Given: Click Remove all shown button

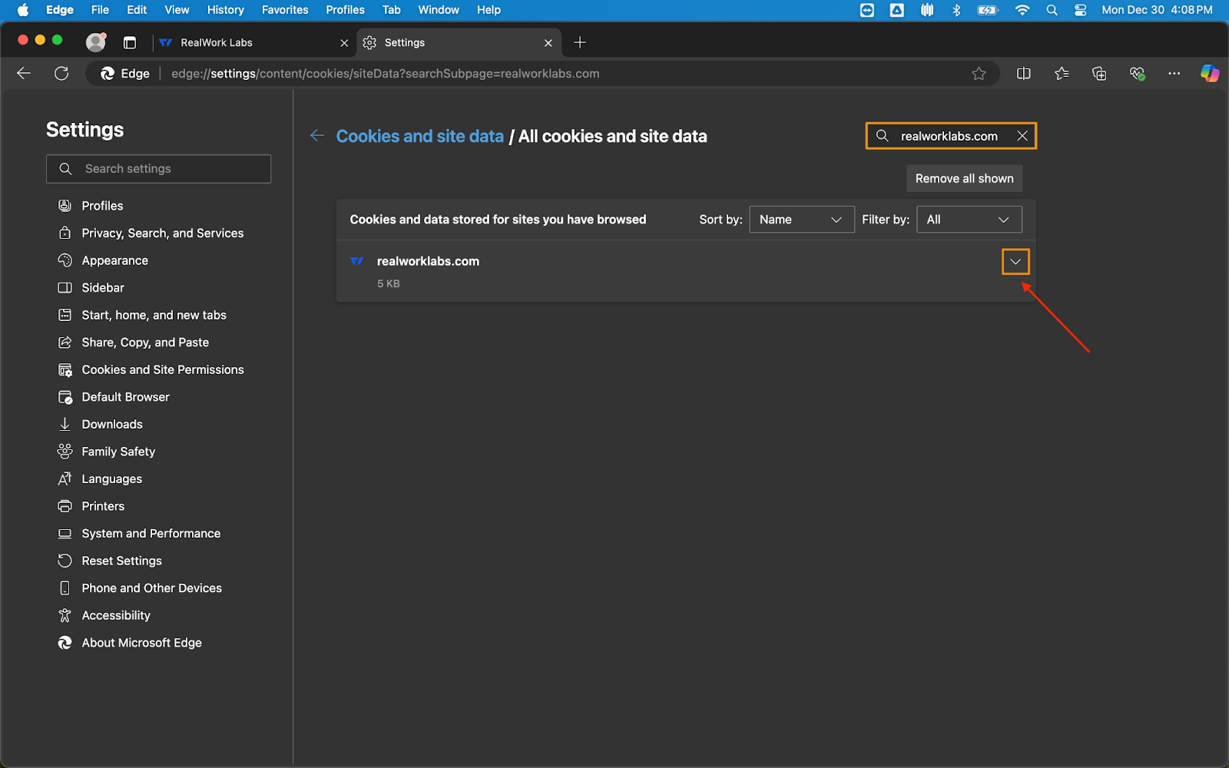Looking at the screenshot, I should 964,178.
